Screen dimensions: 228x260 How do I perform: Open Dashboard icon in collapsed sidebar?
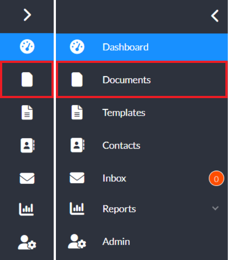[27, 47]
